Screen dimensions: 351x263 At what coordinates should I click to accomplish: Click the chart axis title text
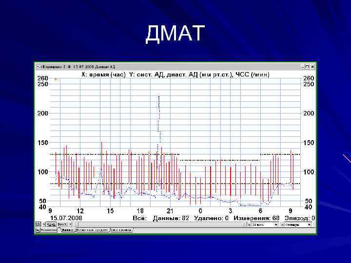[175, 75]
